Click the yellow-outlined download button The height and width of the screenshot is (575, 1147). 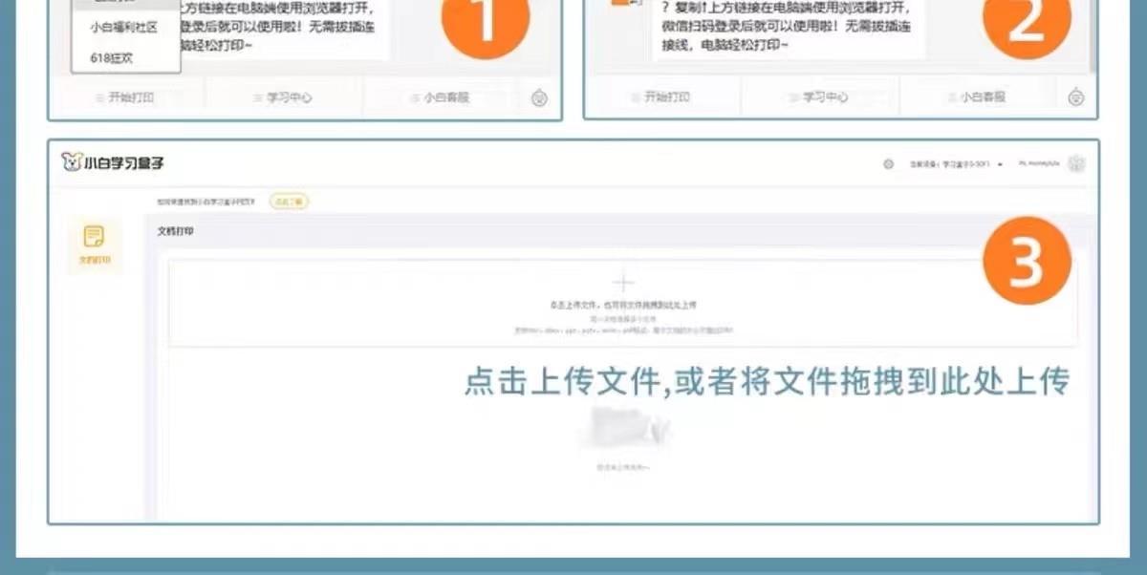coord(289,202)
